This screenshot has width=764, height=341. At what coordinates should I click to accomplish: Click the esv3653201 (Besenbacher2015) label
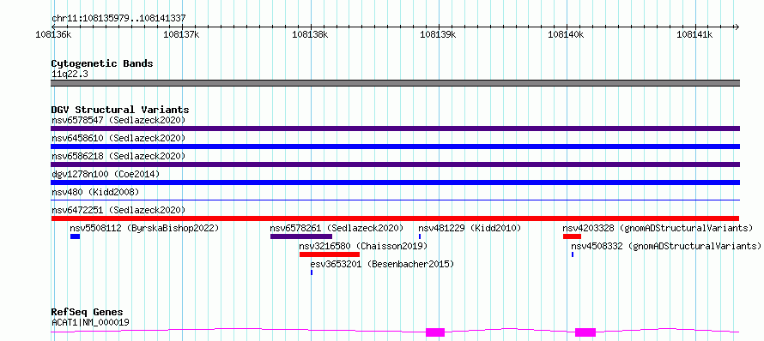[382, 264]
